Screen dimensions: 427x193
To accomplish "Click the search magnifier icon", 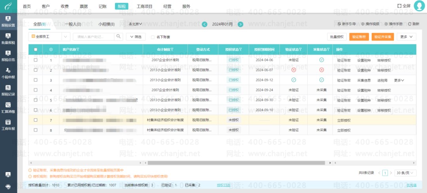I will [119, 36].
